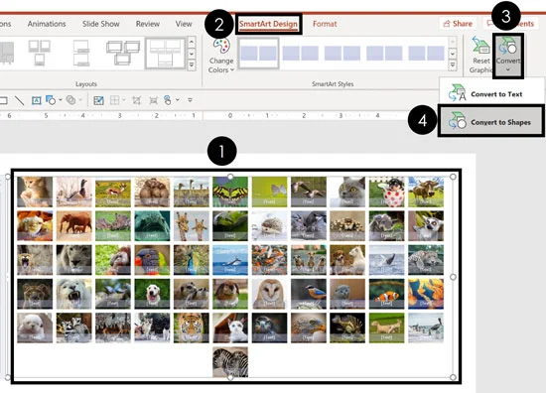Switch to the View tab
The height and width of the screenshot is (393, 546).
tap(184, 24)
